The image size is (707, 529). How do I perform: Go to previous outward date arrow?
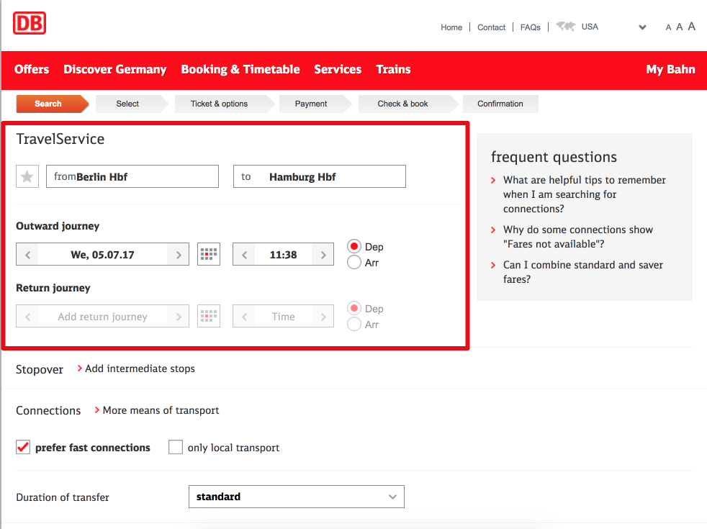(27, 255)
